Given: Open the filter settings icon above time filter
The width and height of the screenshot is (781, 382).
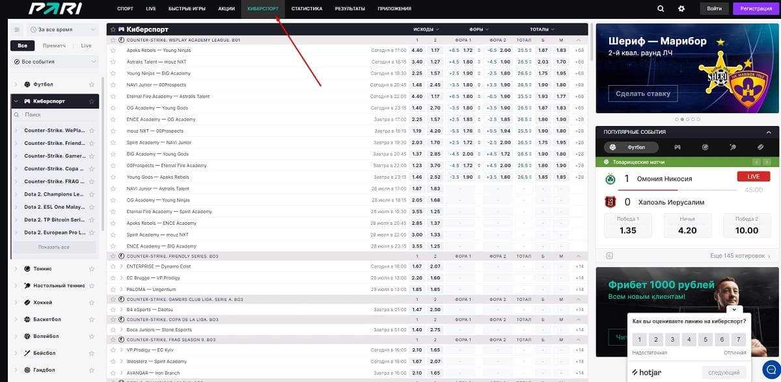Looking at the screenshot, I should tap(17, 30).
